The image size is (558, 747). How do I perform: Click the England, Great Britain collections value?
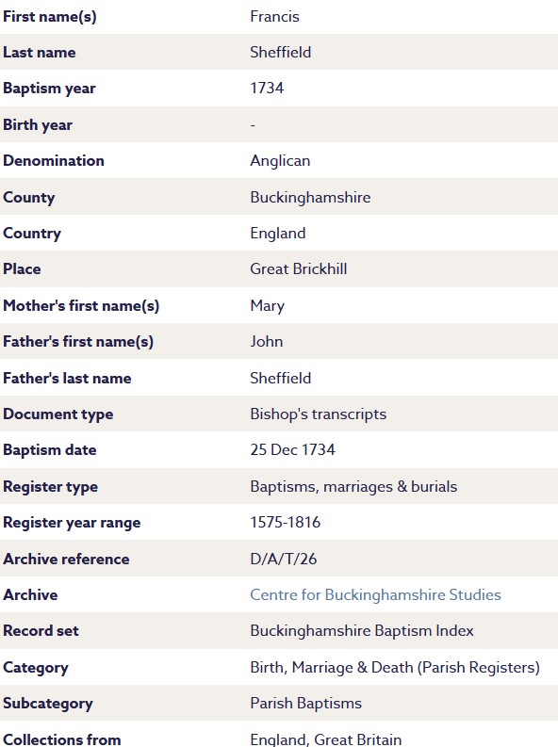pos(325,739)
